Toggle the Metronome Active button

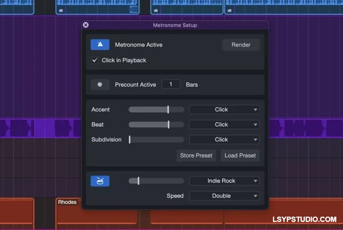tap(100, 45)
